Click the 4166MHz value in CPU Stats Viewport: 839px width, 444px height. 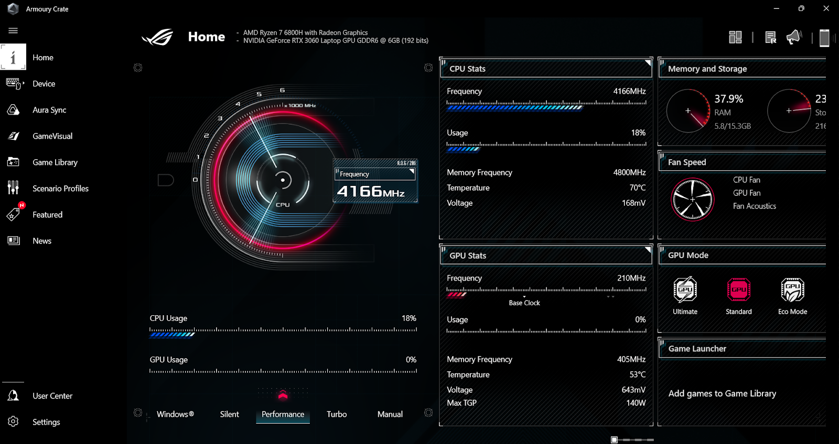pos(630,91)
